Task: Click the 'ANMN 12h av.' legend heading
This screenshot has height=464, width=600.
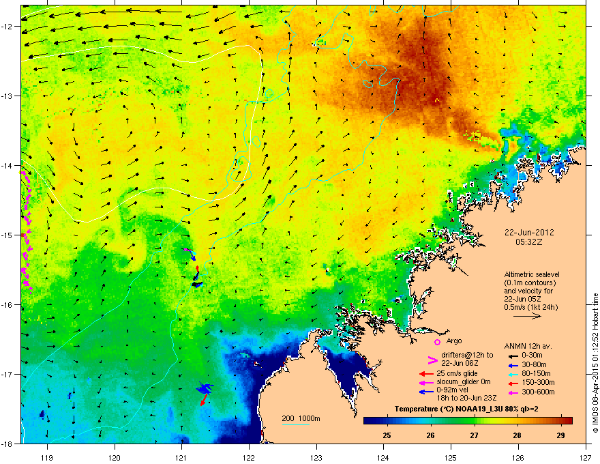Action: coord(528,346)
